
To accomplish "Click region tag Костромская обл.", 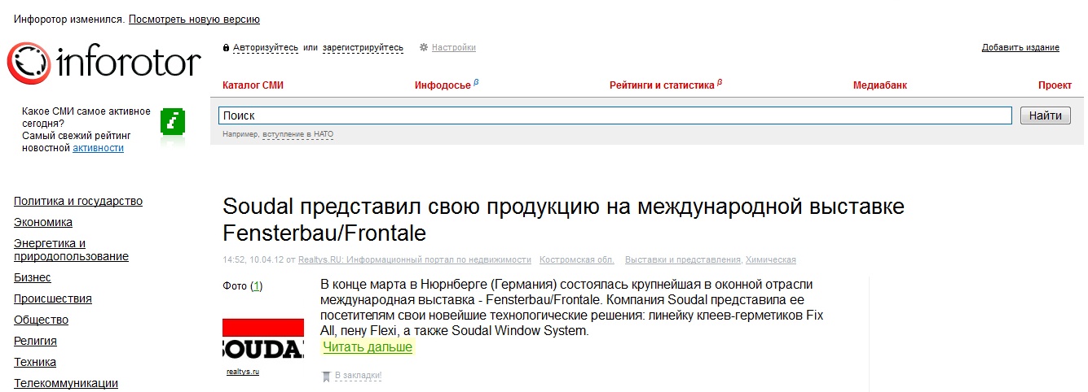I will [577, 260].
